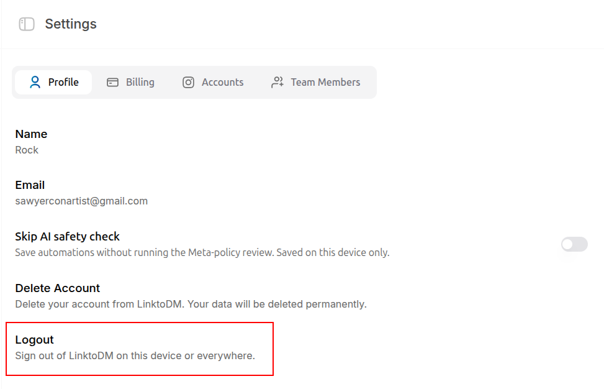604x389 pixels.
Task: Click the Billing card icon
Action: click(112, 82)
